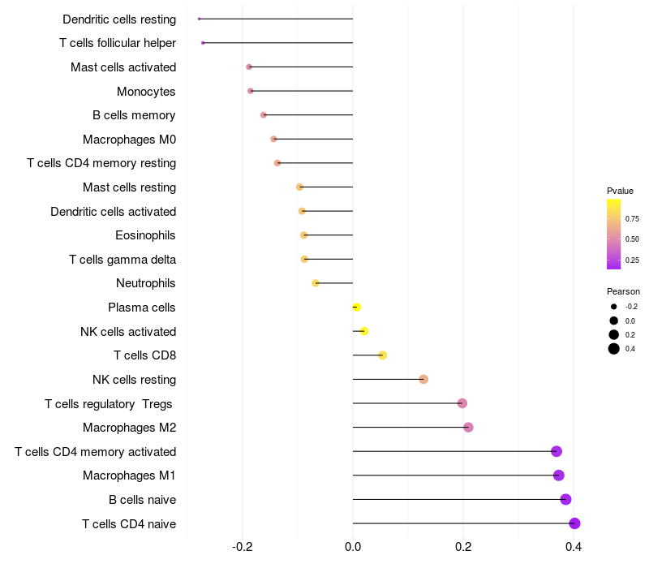Click the Pearson legend title
The width and height of the screenshot is (649, 568).
pos(623,291)
